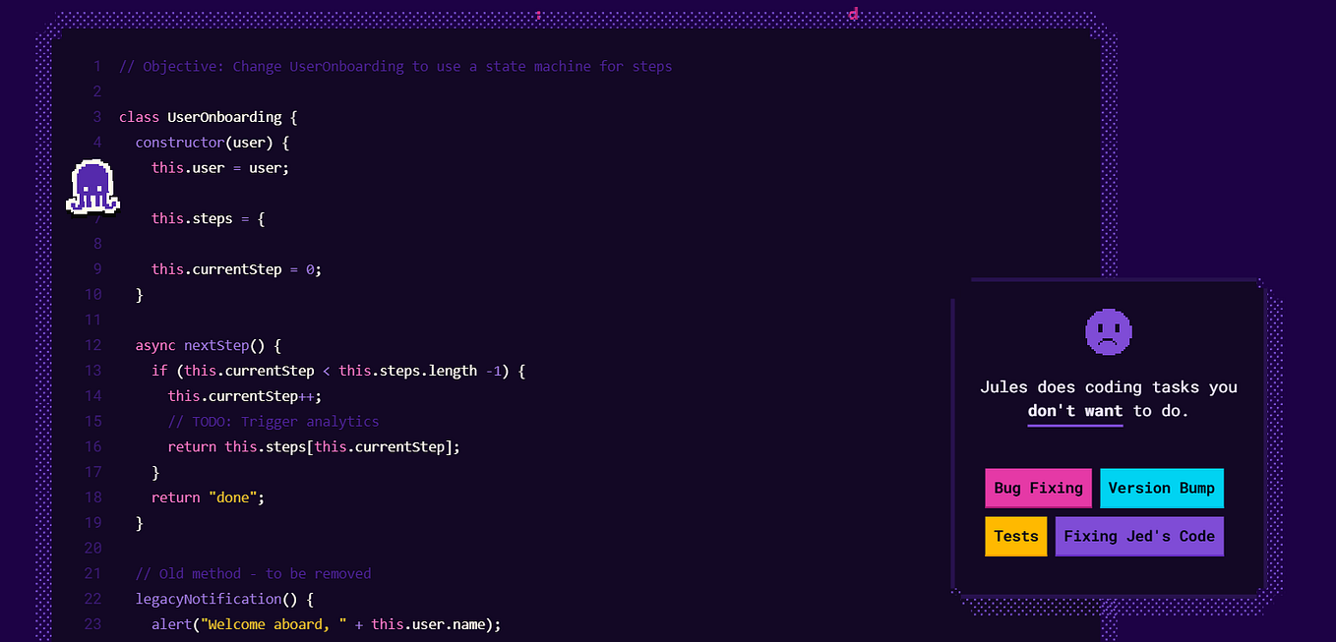
Task: Click line number 13 in the gutter
Action: (92, 371)
